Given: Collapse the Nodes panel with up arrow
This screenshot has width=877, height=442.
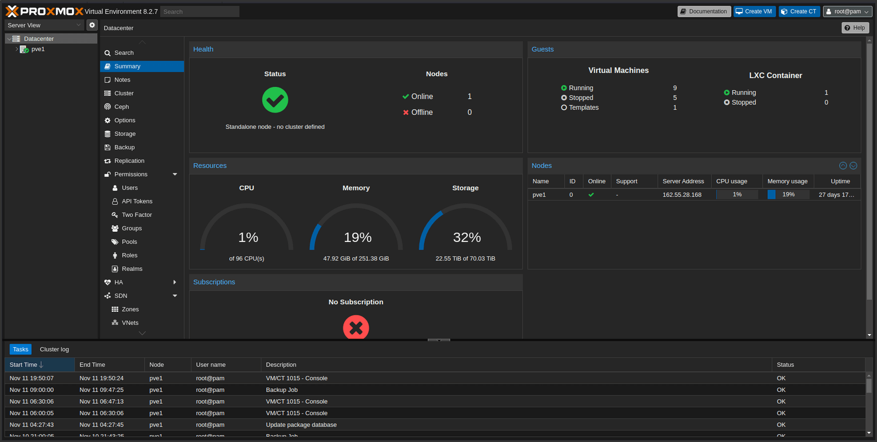Looking at the screenshot, I should (843, 166).
